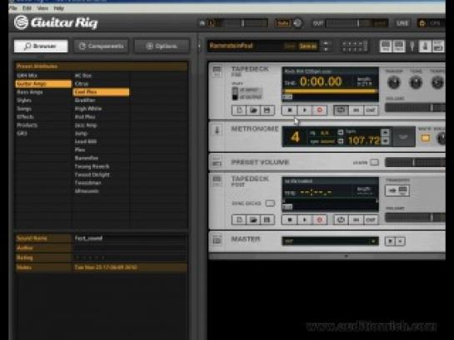Stop playback in Tapedeck Pre

[x=290, y=111]
